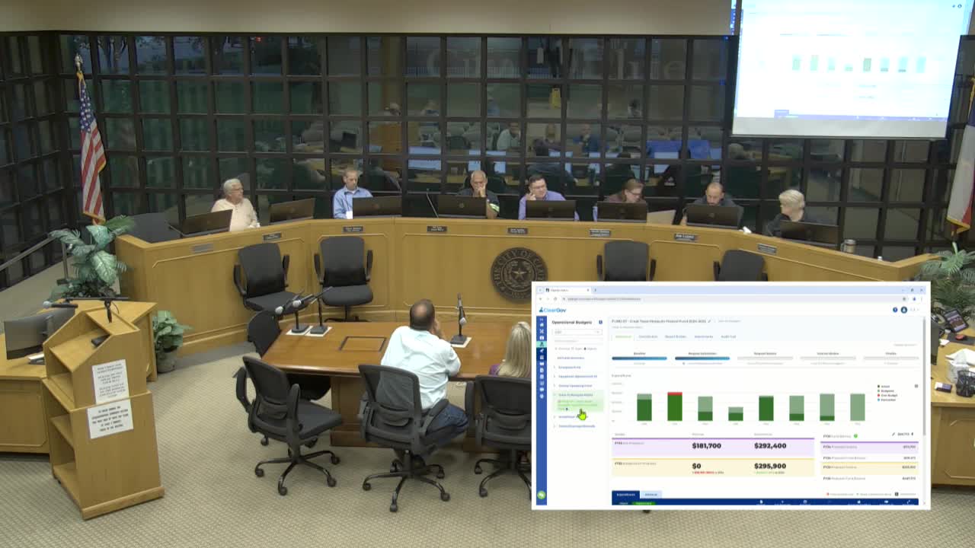Expand the General Operating Fund row
975x548 pixels.
(x=554, y=386)
